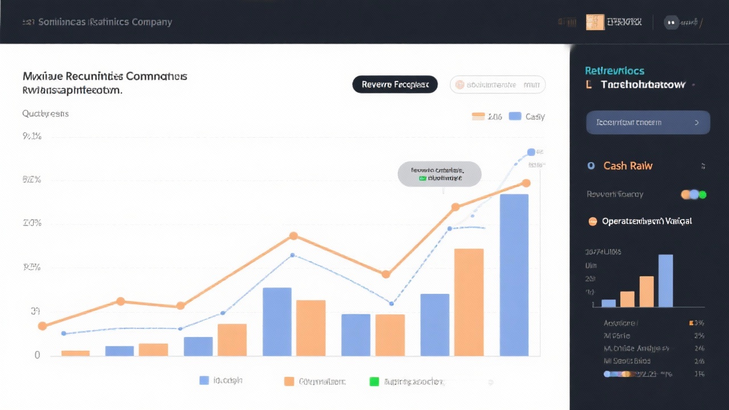Toggle the blue square legend at chart bottom
729x410 pixels.
tap(204, 380)
